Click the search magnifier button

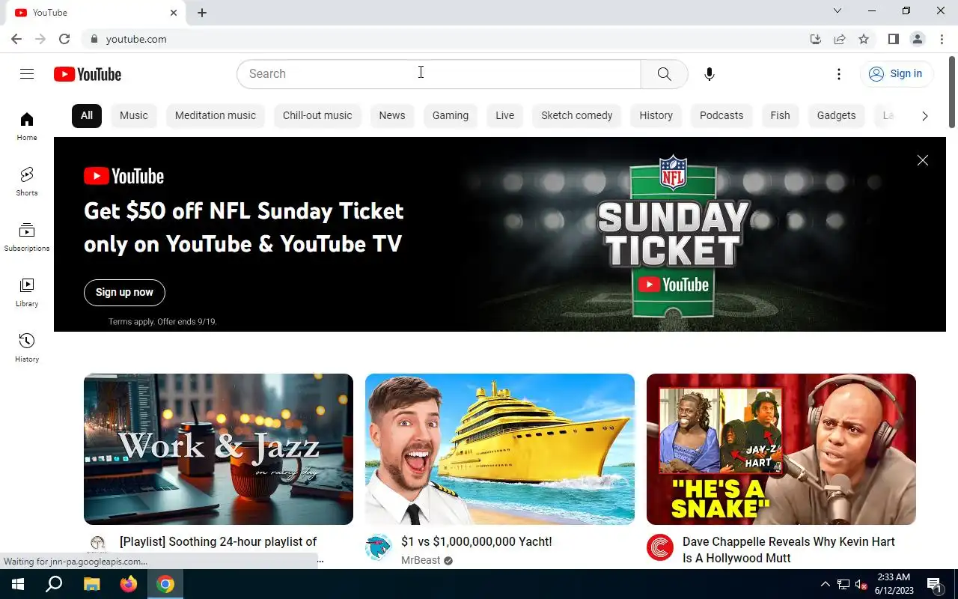coord(664,74)
